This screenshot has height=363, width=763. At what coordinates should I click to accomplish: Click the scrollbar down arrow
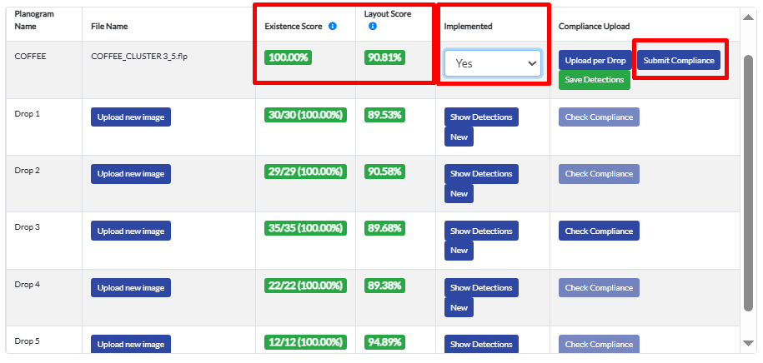pos(748,343)
